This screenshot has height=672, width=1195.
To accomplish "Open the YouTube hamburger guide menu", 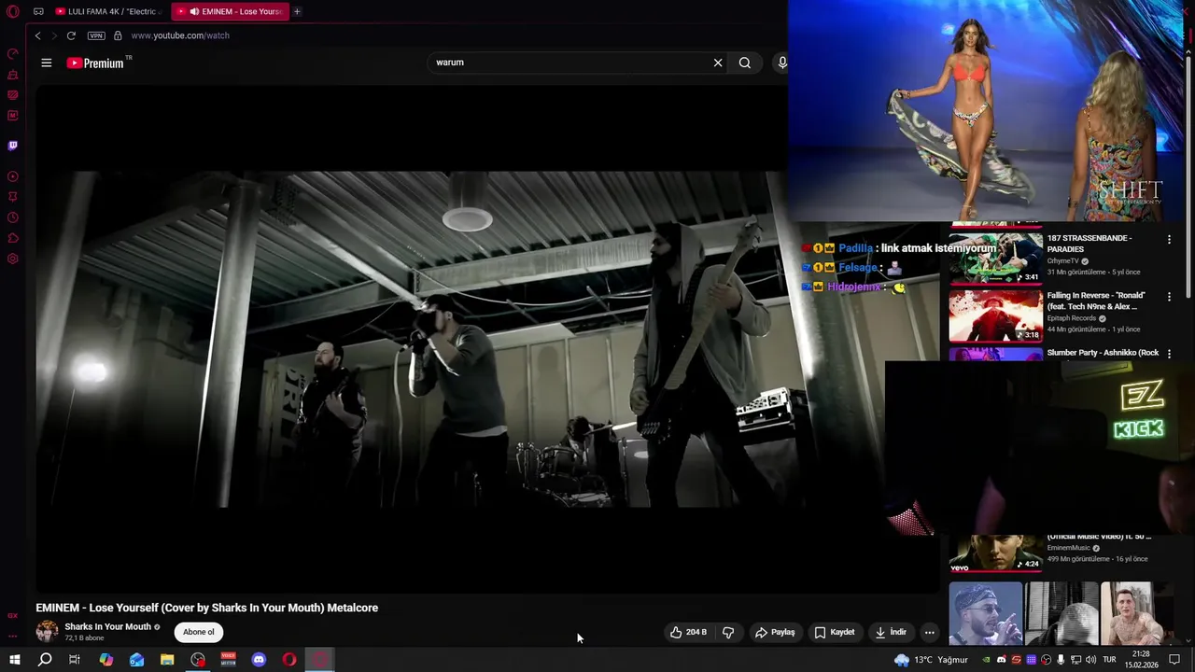I will point(47,63).
